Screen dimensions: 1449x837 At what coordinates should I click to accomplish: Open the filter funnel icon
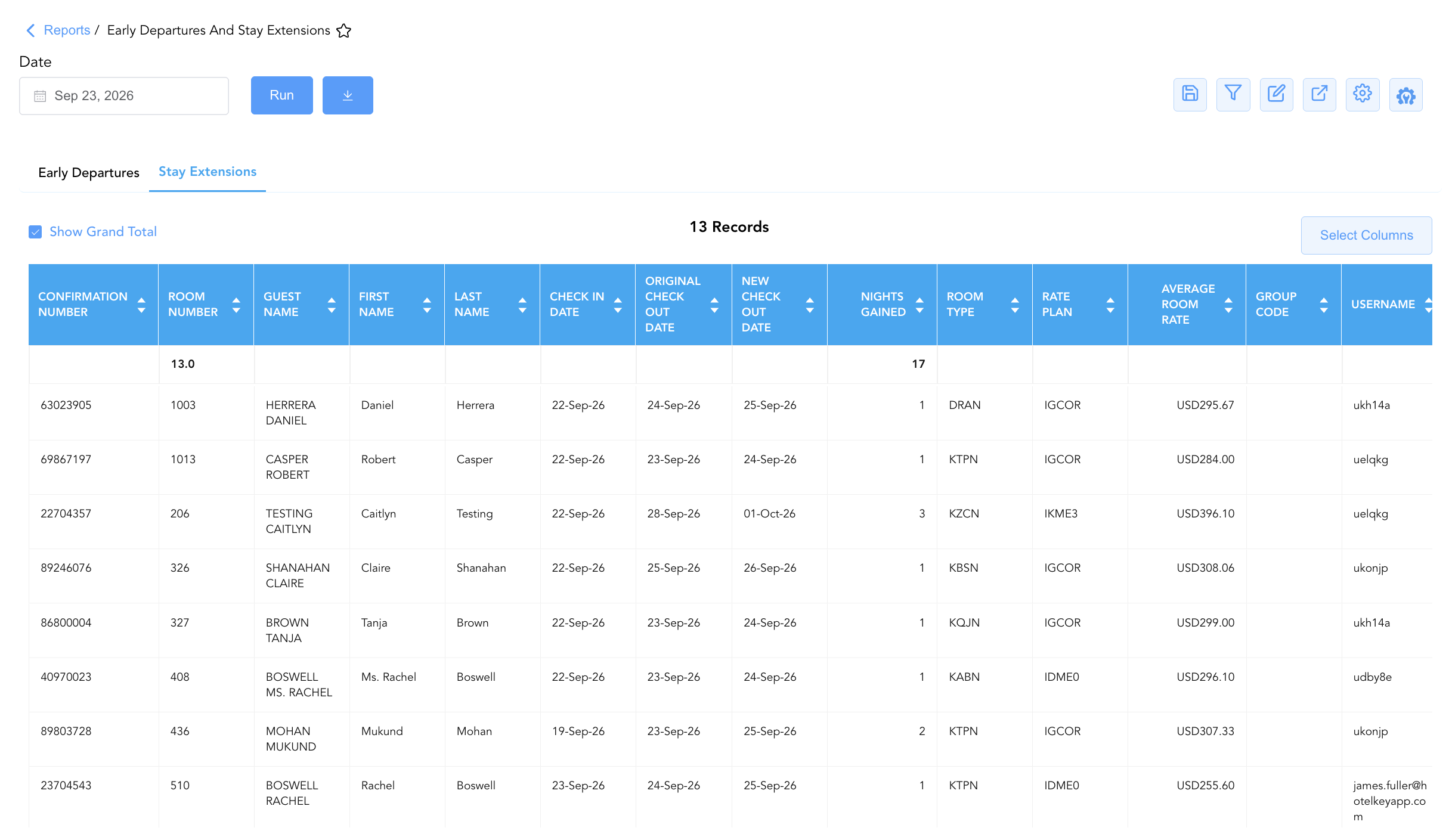[x=1233, y=94]
